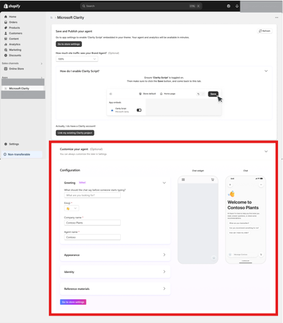Click the Edited badge next to Greeting

tap(82, 183)
